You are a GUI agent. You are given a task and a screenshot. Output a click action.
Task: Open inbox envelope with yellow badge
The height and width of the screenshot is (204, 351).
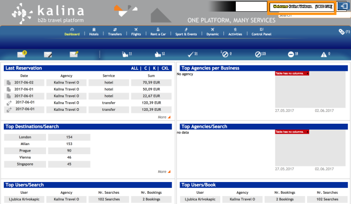[22, 54]
